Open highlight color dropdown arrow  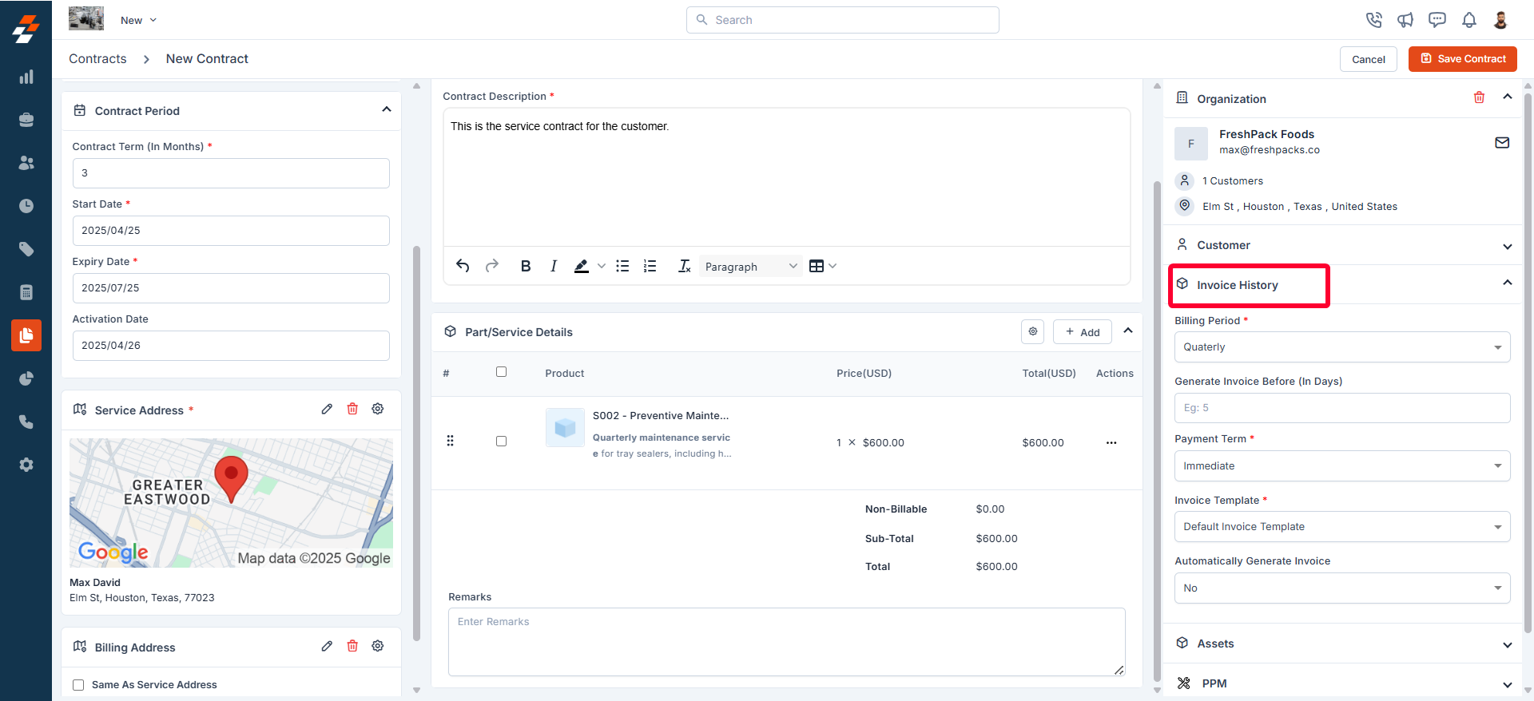pyautogui.click(x=602, y=266)
